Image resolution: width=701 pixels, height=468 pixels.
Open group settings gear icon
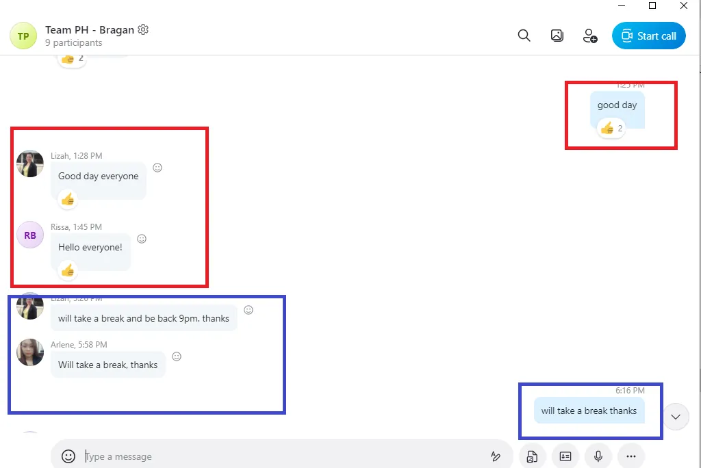(143, 29)
